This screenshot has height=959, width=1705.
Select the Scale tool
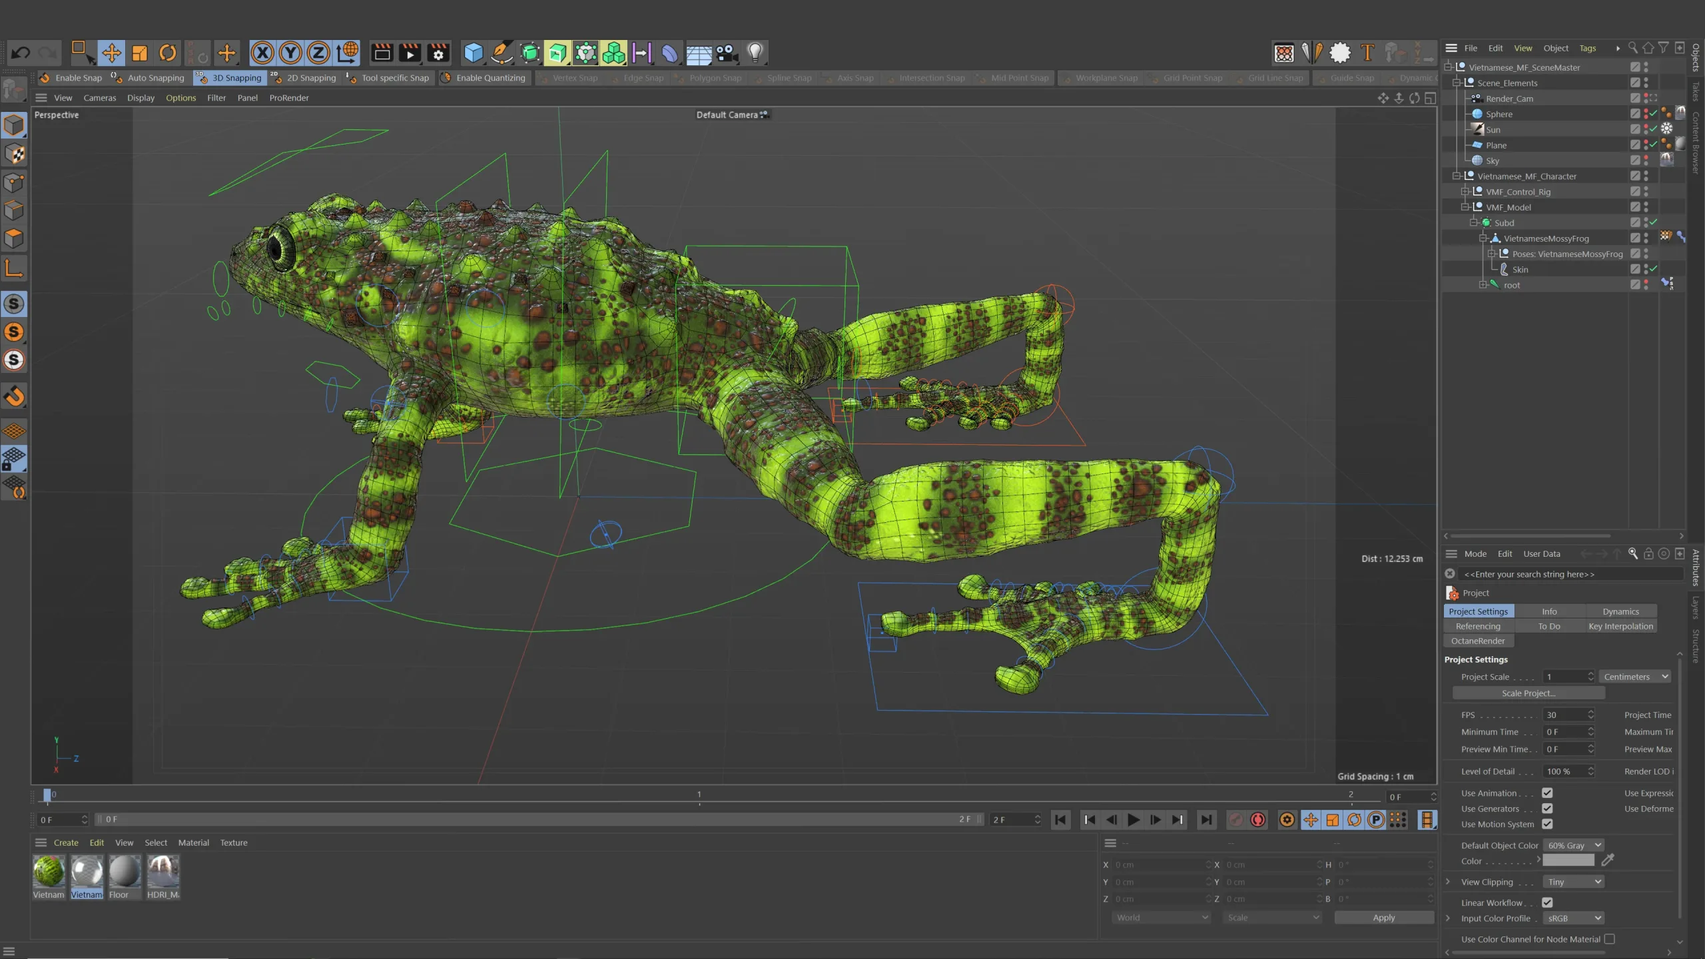[139, 53]
